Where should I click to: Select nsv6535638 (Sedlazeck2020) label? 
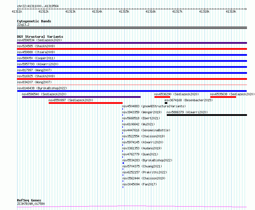click(232, 94)
